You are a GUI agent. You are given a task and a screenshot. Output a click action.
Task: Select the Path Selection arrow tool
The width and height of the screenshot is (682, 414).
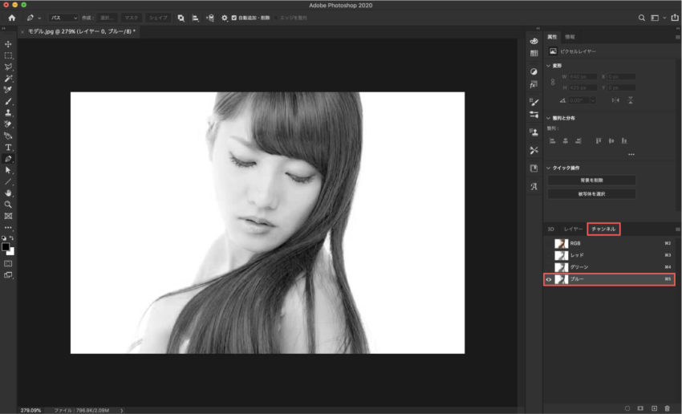8,170
